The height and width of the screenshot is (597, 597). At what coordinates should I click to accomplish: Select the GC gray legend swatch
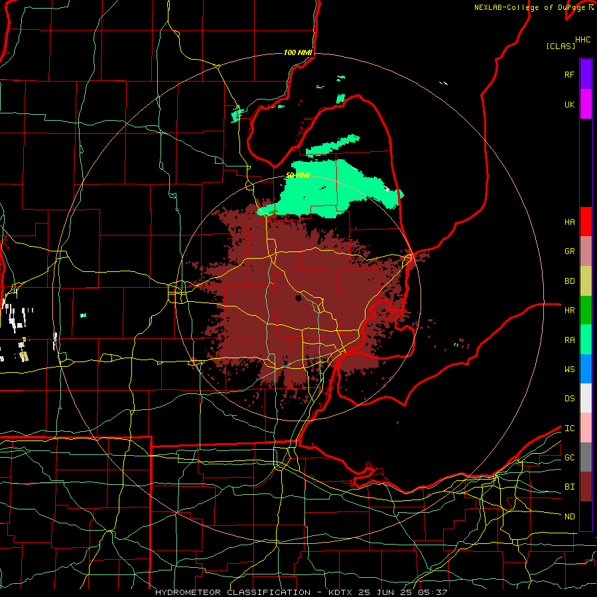pyautogui.click(x=586, y=457)
